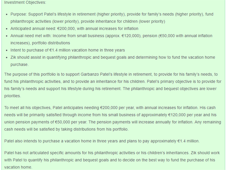
Task: Click the bullet marker before "Anticipated annual need"
Action: [x=6, y=29]
